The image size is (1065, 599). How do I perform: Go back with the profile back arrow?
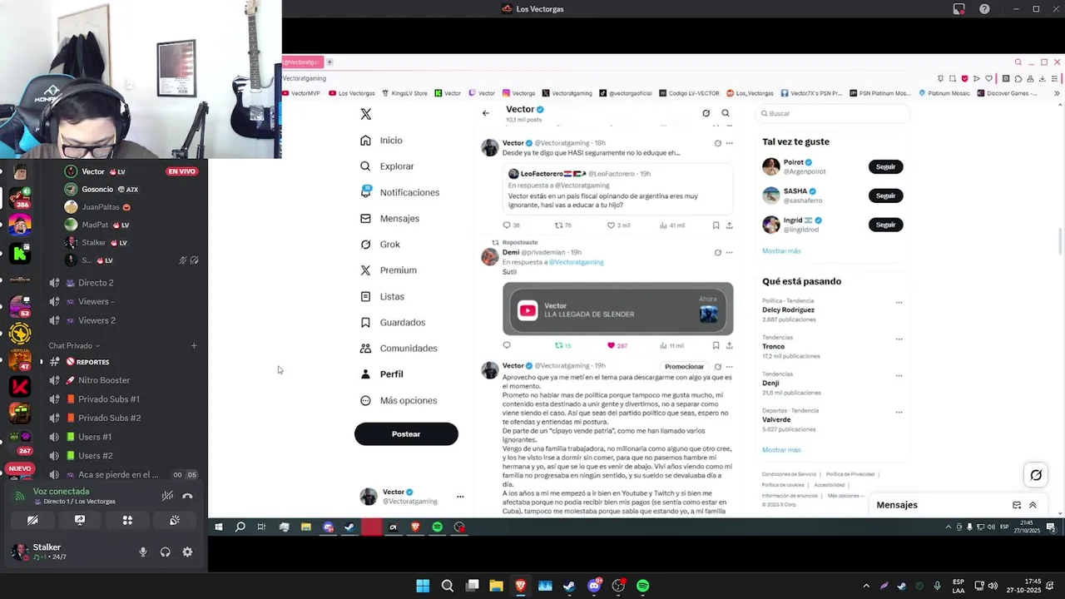pyautogui.click(x=486, y=112)
